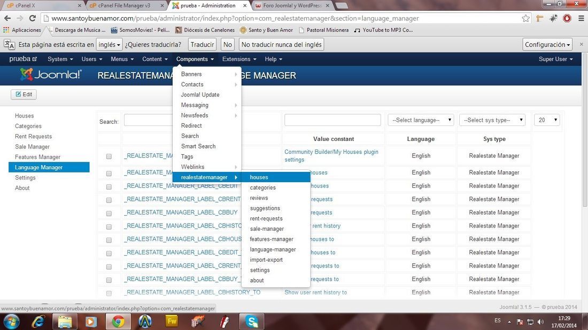588x330 pixels.
Task: Click the network tray icon
Action: pos(530,322)
